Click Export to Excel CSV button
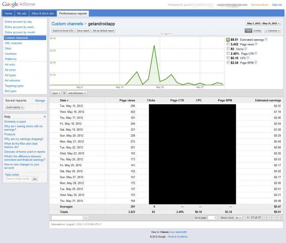286x243 pixels. point(63,31)
